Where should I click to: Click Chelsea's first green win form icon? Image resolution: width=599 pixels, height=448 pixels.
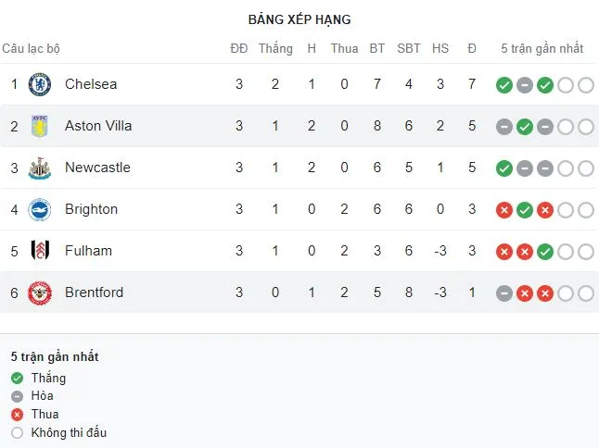(x=504, y=85)
